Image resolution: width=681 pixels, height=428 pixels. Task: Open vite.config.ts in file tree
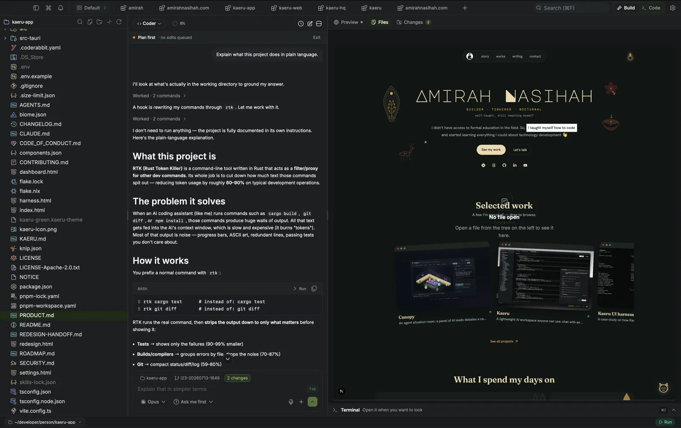pos(64,411)
